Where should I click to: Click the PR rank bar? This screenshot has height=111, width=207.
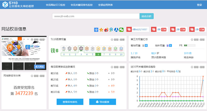(189, 45)
